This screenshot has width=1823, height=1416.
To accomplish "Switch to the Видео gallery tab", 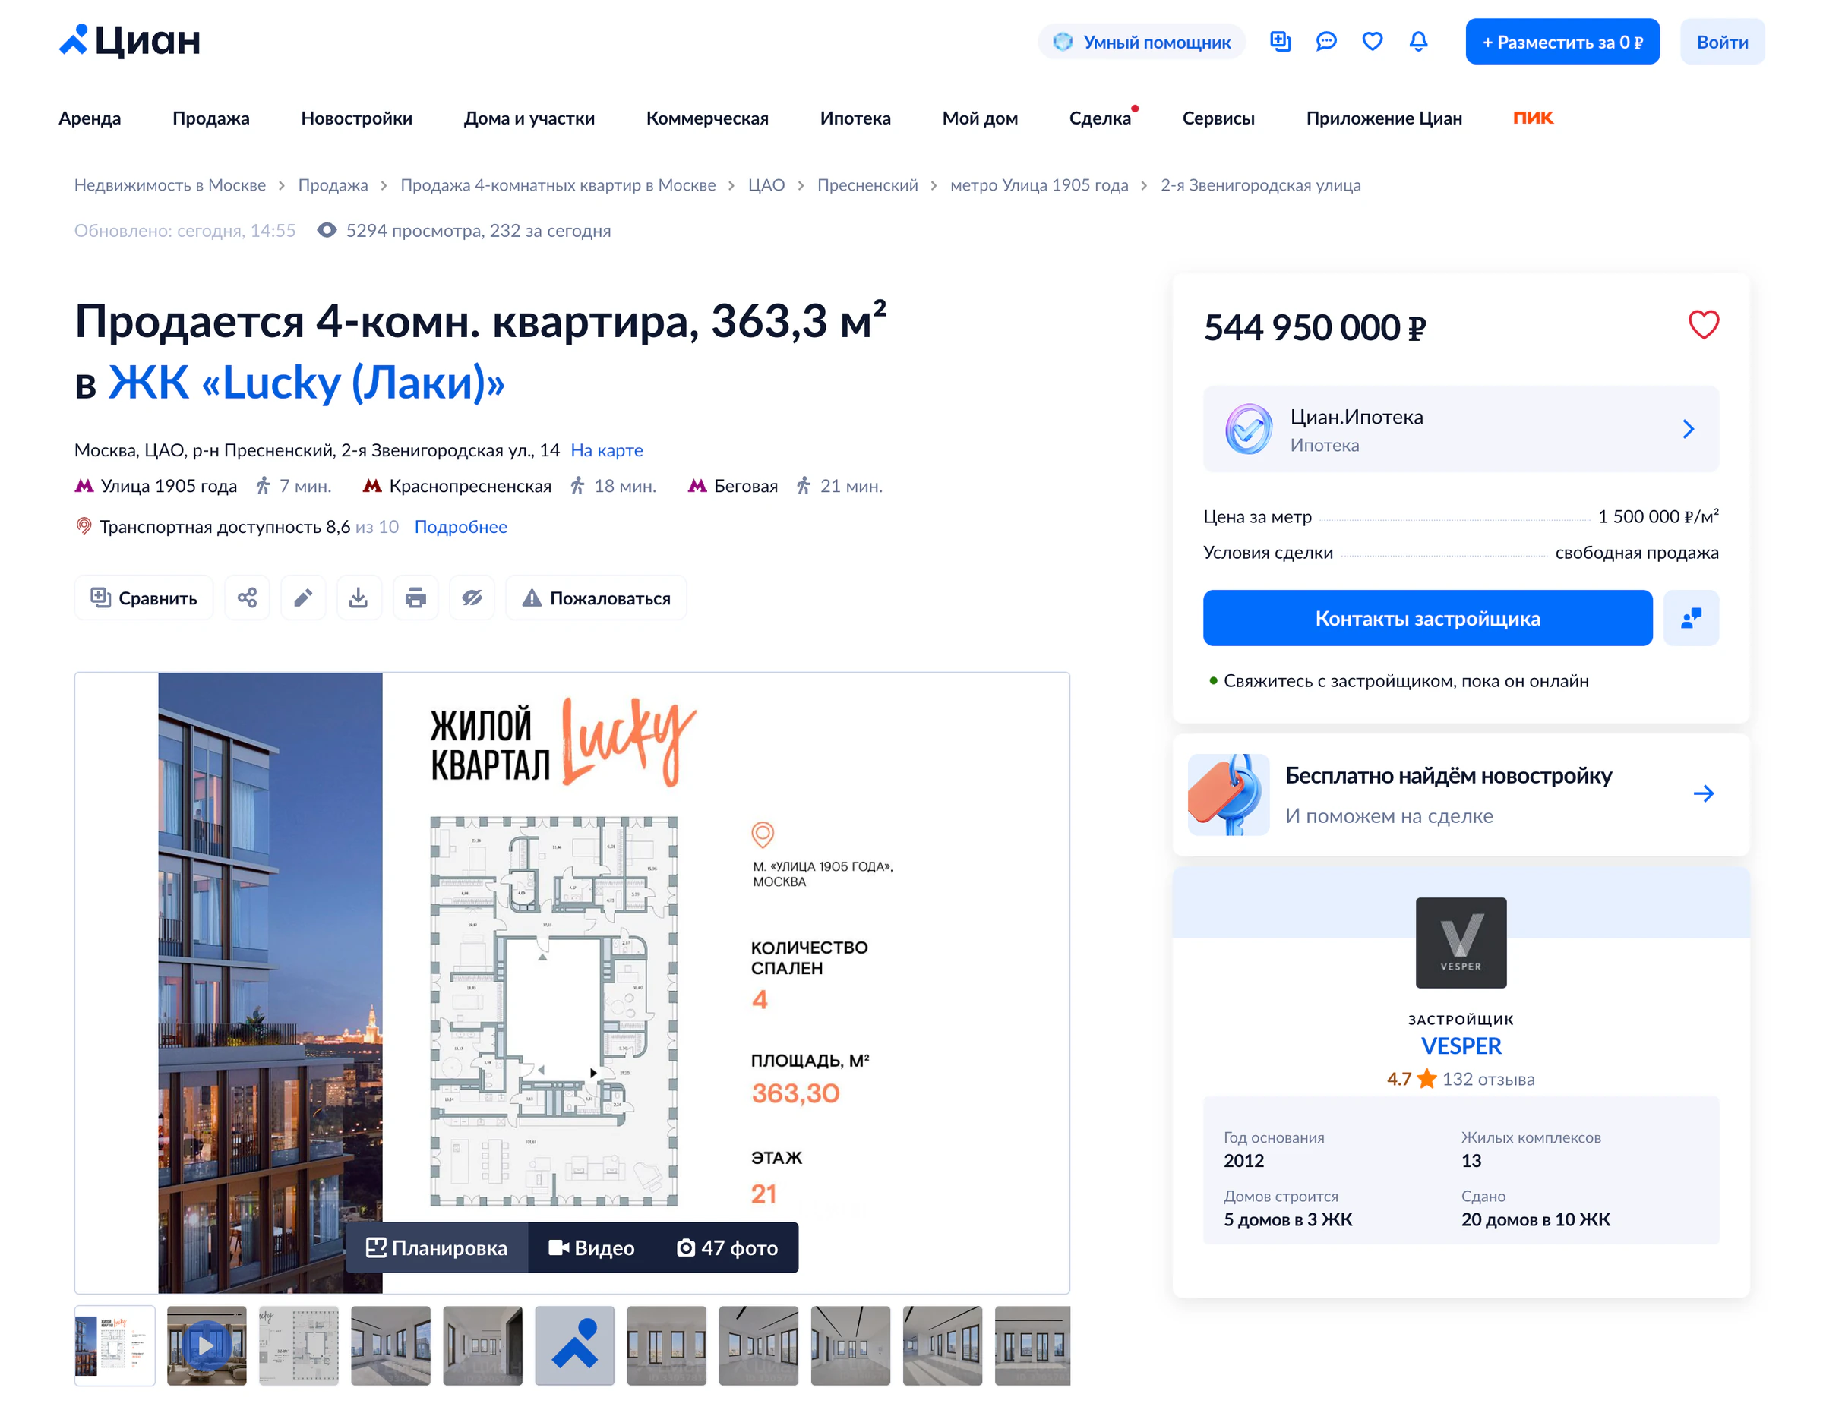I will click(592, 1248).
